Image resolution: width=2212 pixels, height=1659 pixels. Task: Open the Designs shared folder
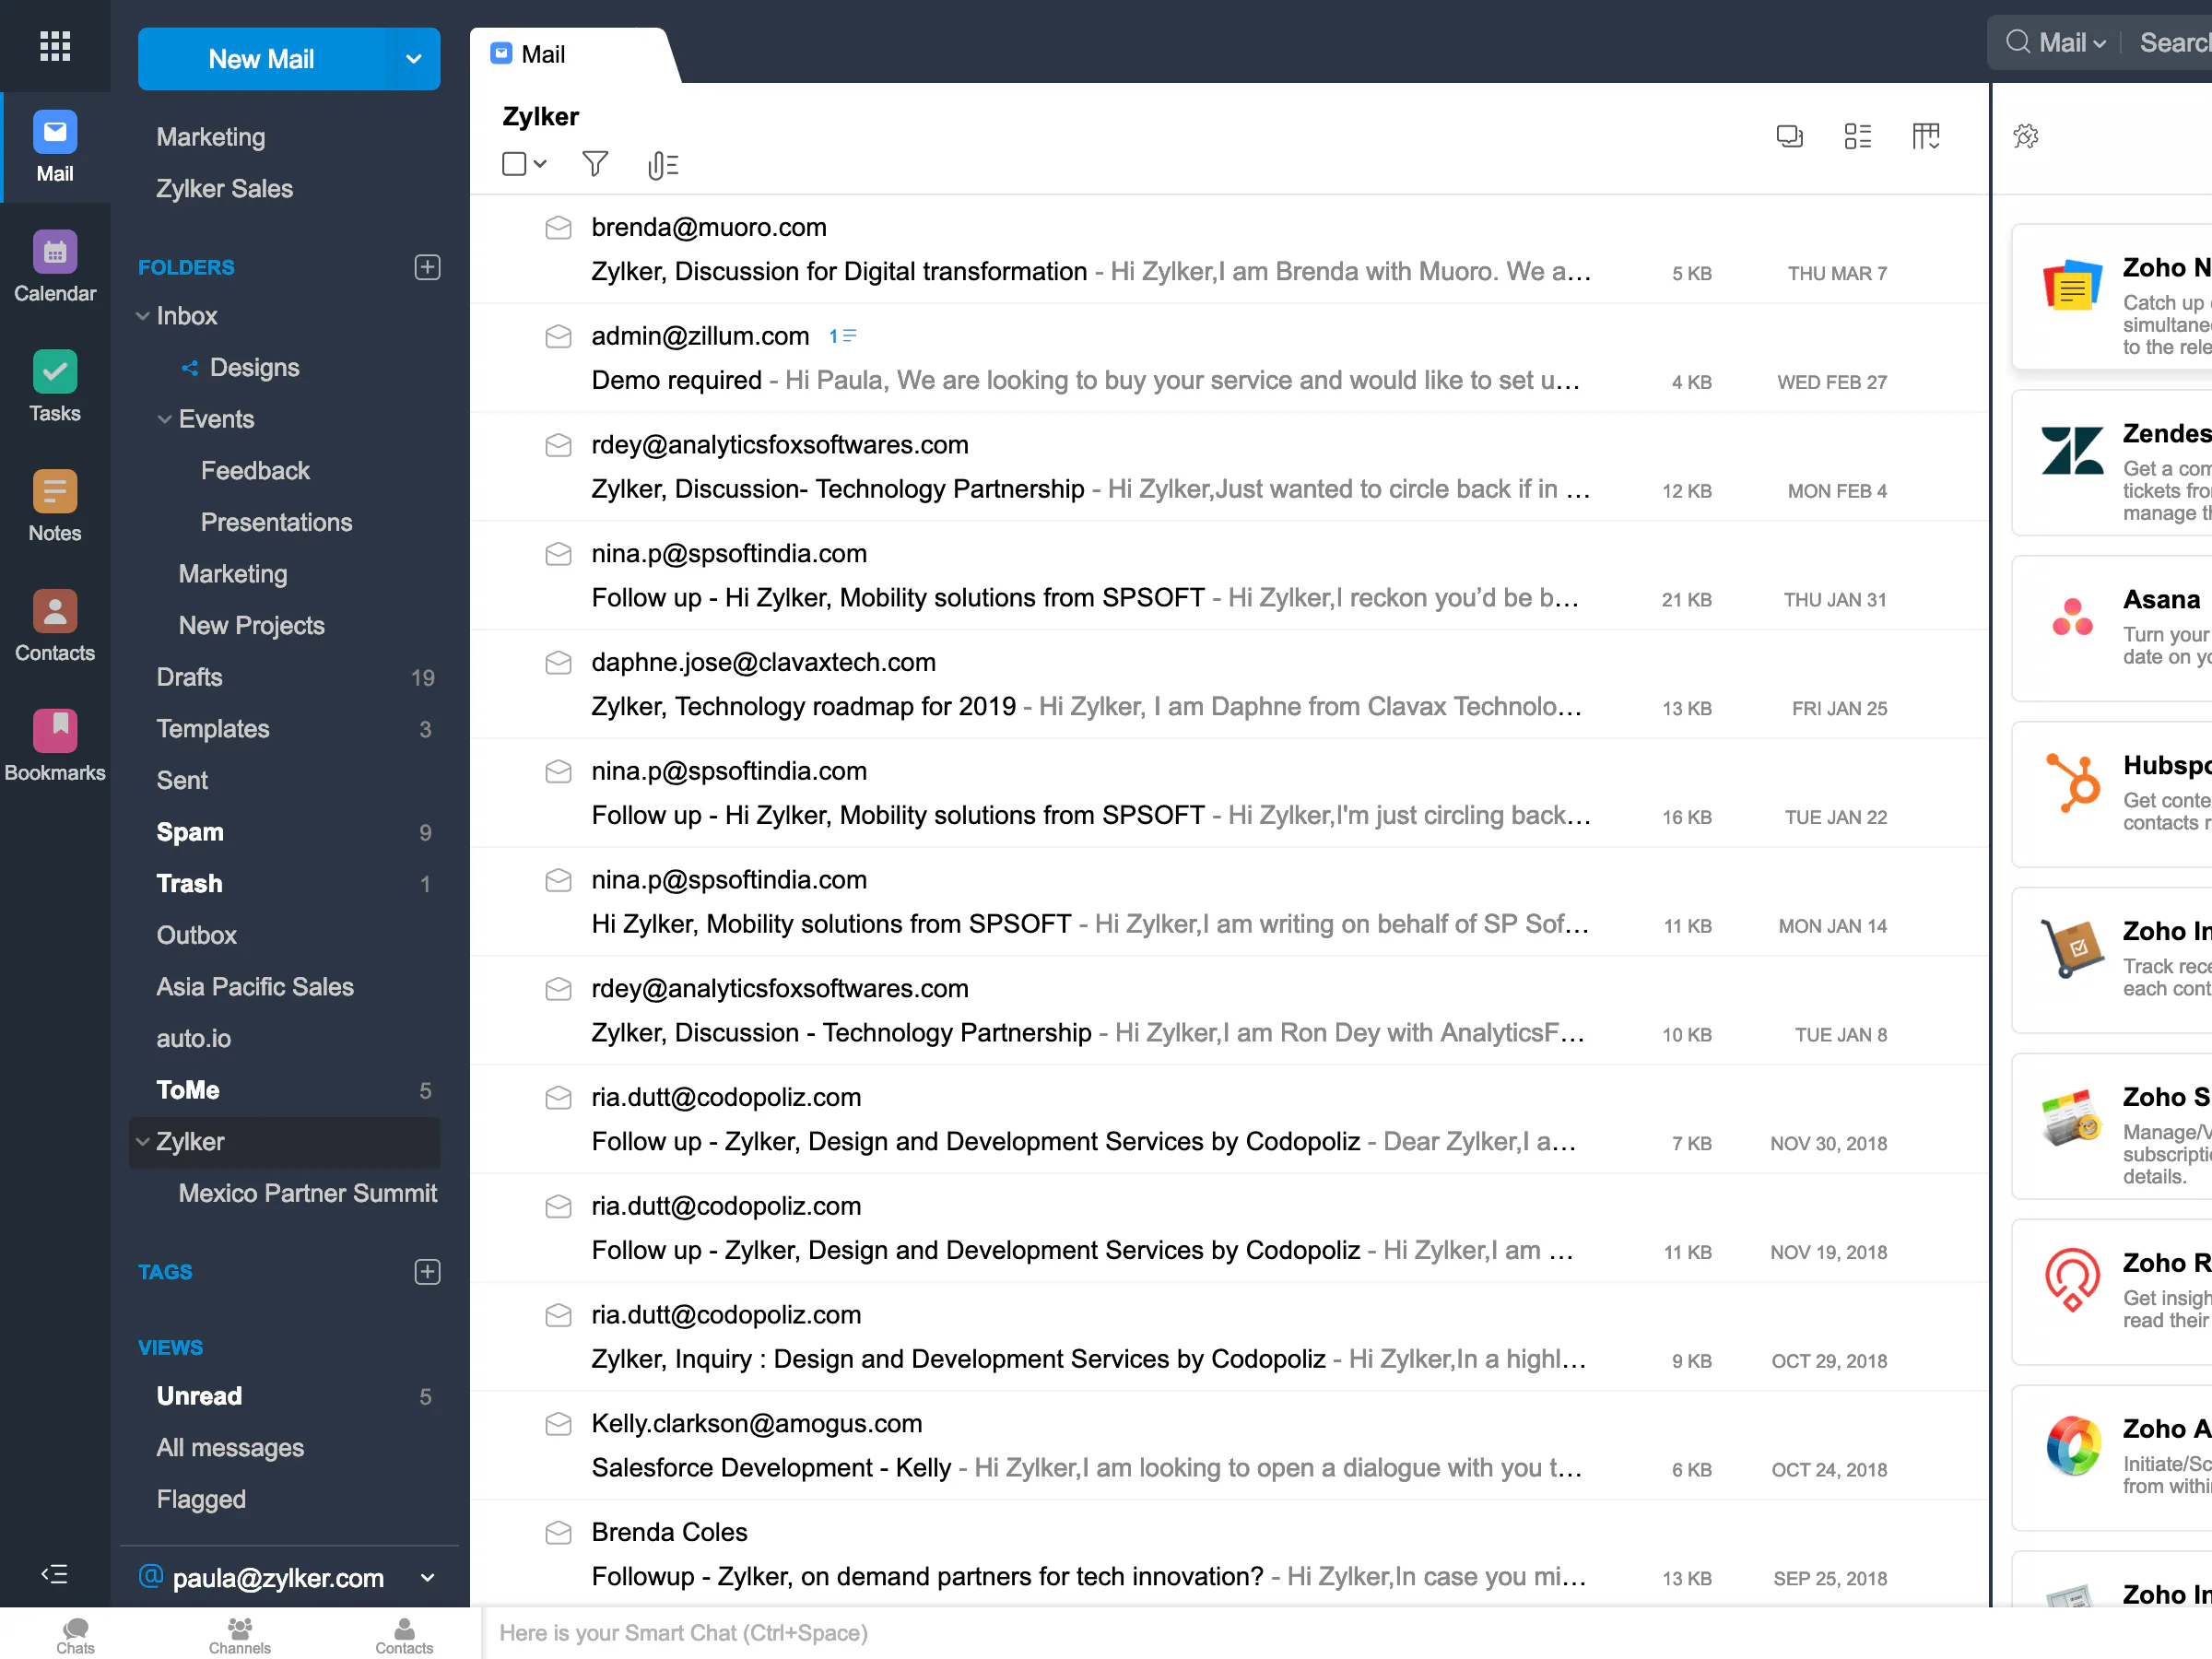tap(254, 367)
